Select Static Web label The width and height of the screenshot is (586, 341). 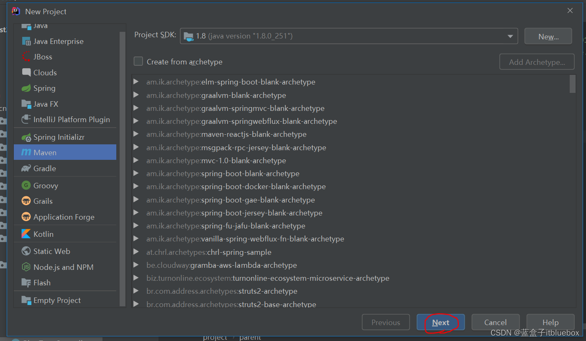(x=52, y=251)
